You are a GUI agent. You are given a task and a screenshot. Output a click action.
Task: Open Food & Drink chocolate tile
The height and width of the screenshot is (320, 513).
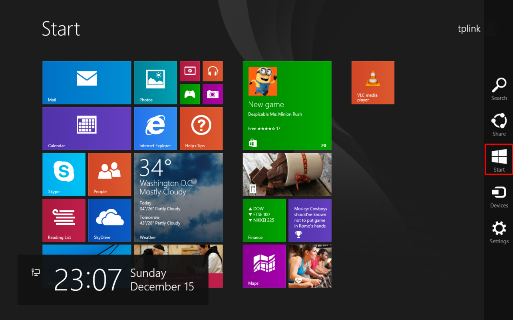(287, 174)
